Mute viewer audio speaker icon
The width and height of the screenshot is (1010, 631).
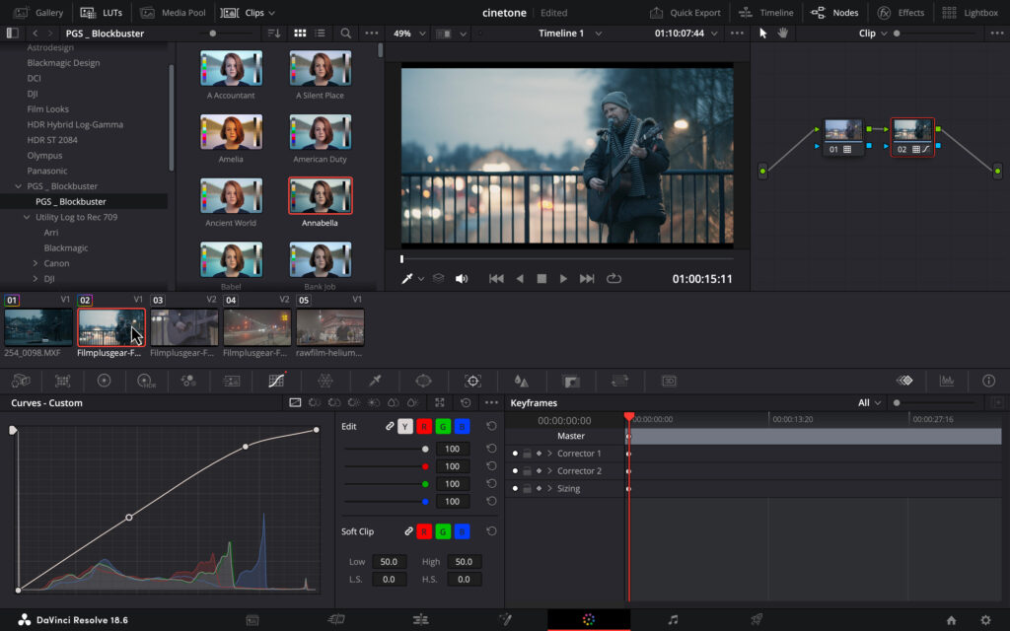[x=461, y=279]
